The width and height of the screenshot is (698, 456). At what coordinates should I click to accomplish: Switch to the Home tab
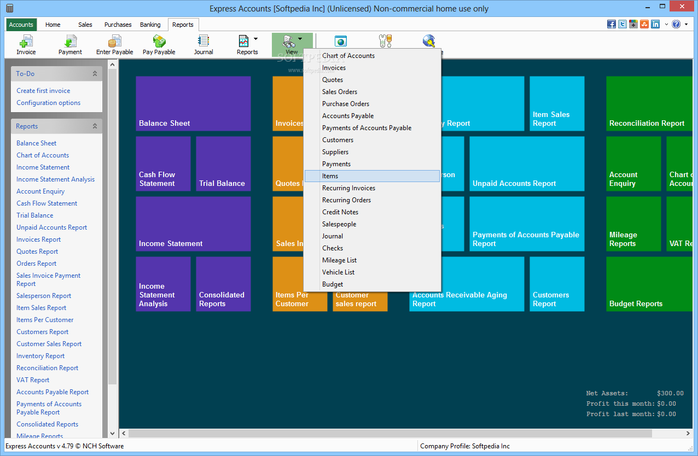pyautogui.click(x=53, y=25)
